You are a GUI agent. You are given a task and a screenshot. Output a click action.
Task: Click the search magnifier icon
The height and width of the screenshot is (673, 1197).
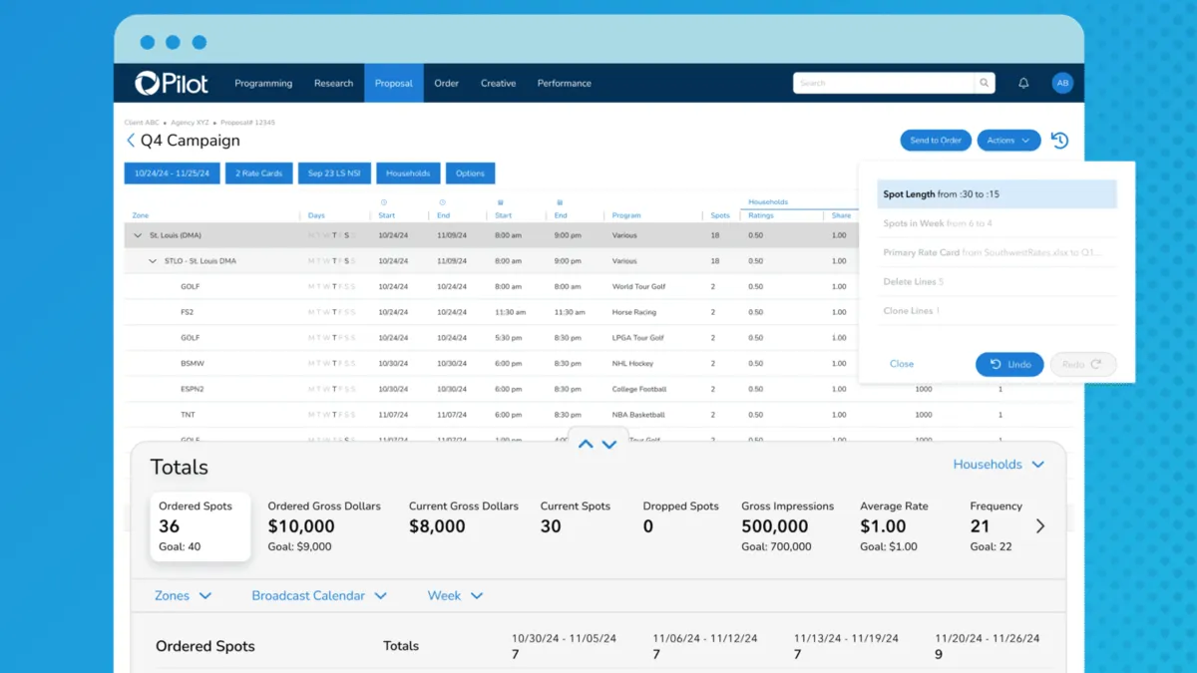point(984,83)
